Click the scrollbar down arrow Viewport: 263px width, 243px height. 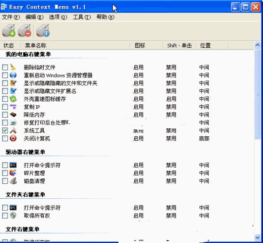tap(257, 237)
